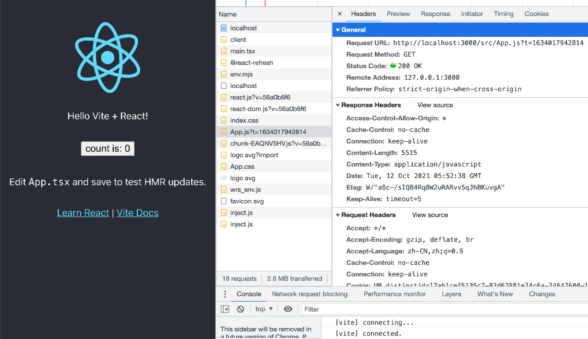Select the first inject.js request row

tap(274, 213)
